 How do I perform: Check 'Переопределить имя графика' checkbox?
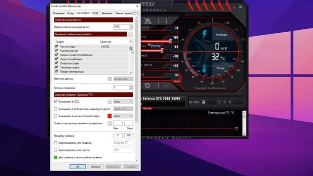[x=55, y=143]
